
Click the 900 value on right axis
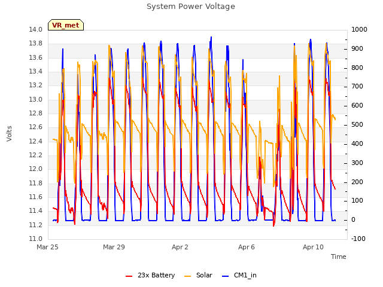(x=357, y=48)
